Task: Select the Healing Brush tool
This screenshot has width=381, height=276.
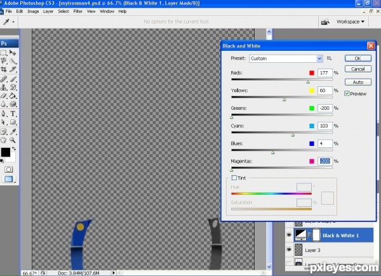Action: click(x=4, y=79)
